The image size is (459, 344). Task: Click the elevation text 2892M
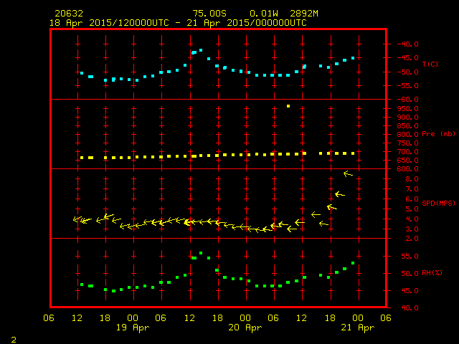coord(304,14)
